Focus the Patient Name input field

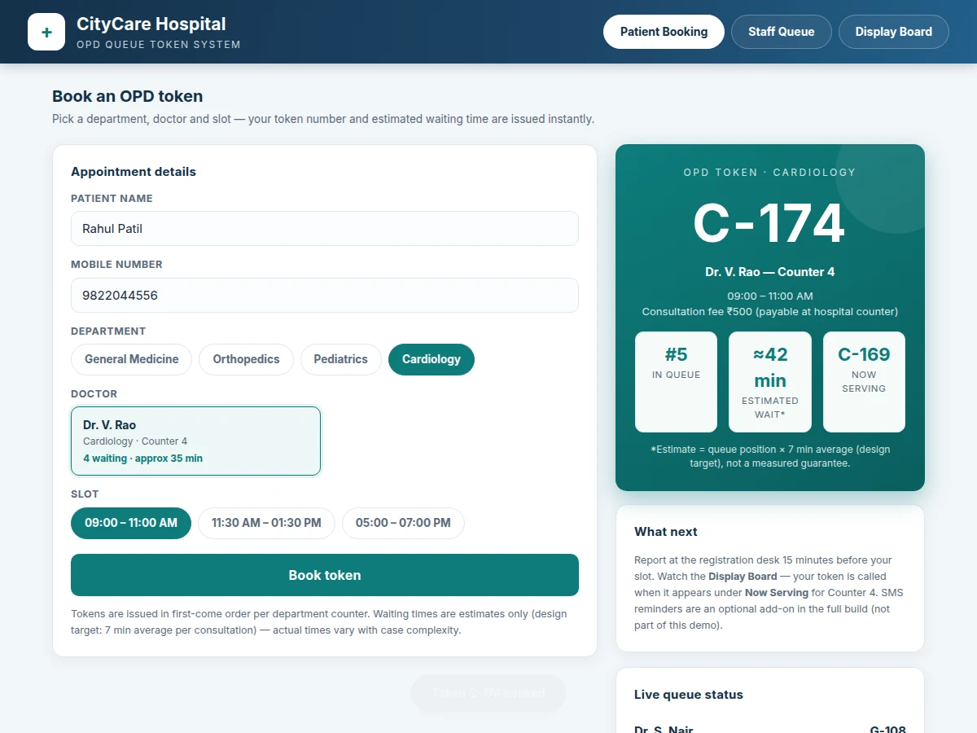(x=325, y=229)
